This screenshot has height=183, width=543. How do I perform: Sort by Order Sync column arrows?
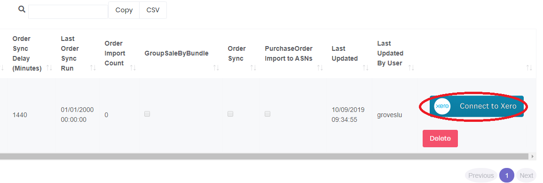(253, 68)
